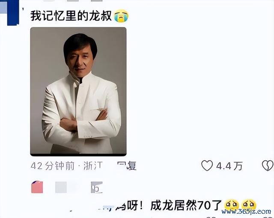Tap the broken heart dislike icon
The width and height of the screenshot is (274, 218).
coord(268,165)
